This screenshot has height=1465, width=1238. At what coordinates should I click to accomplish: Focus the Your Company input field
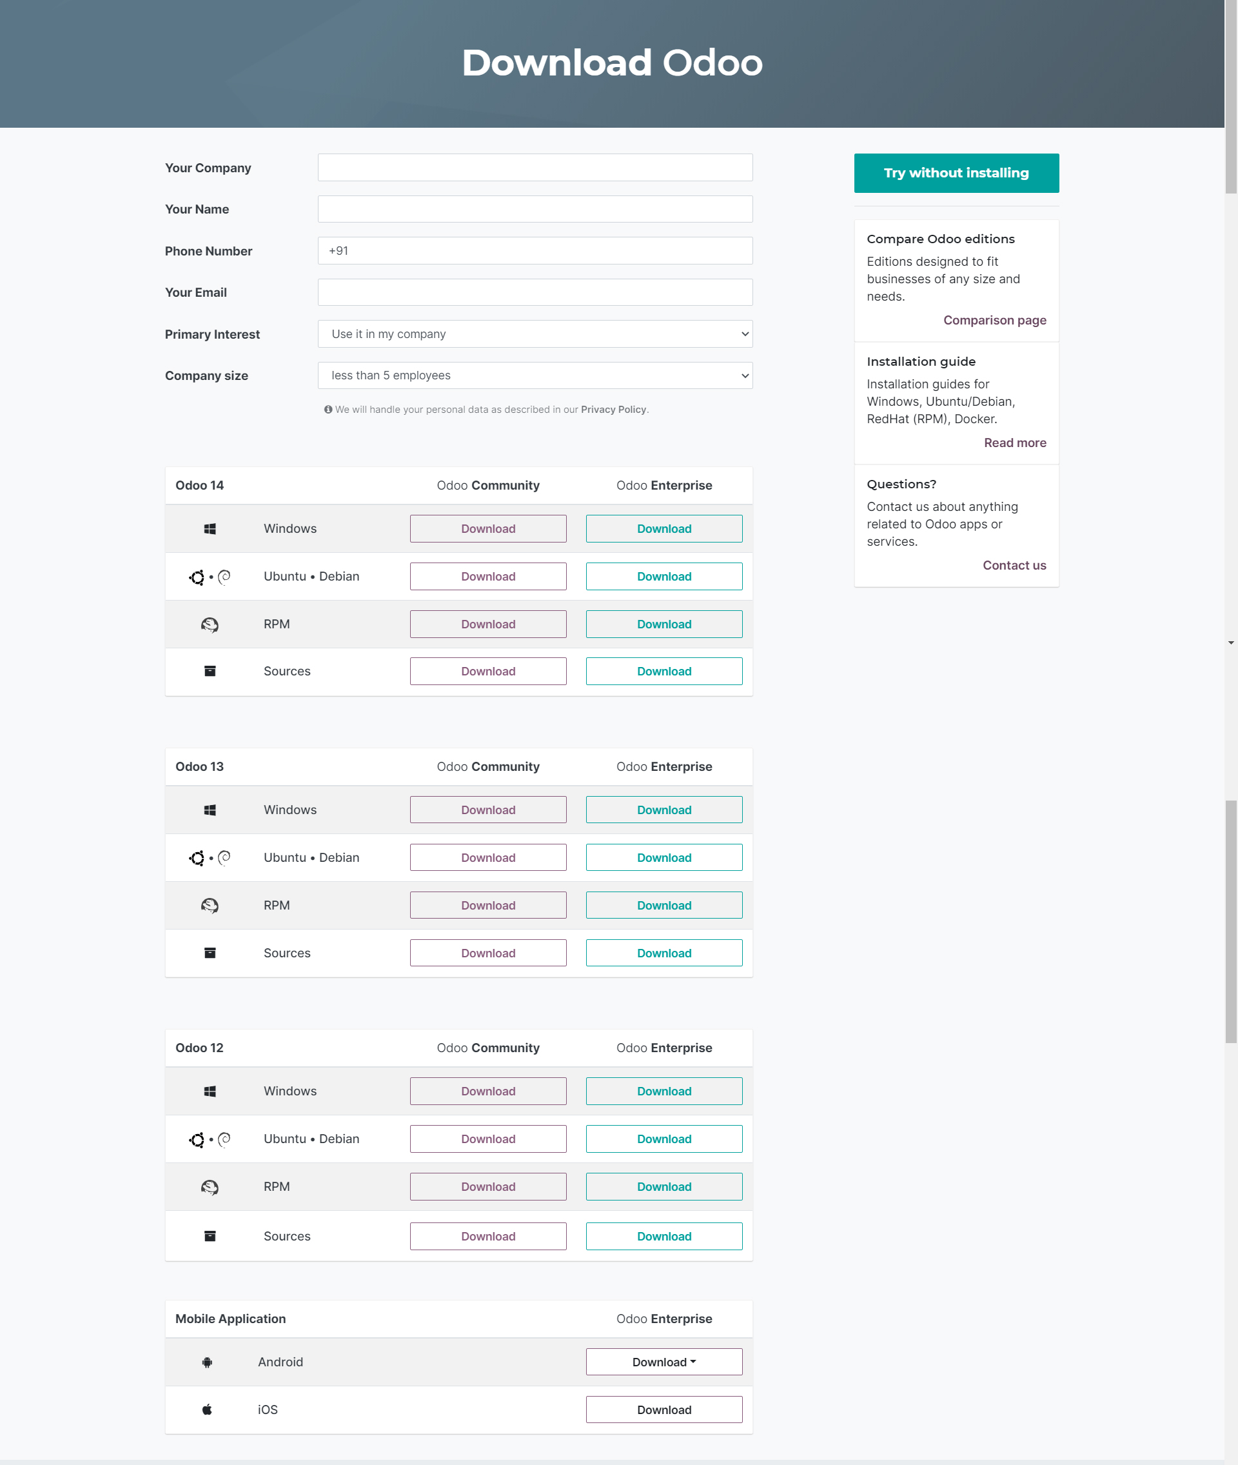[535, 168]
